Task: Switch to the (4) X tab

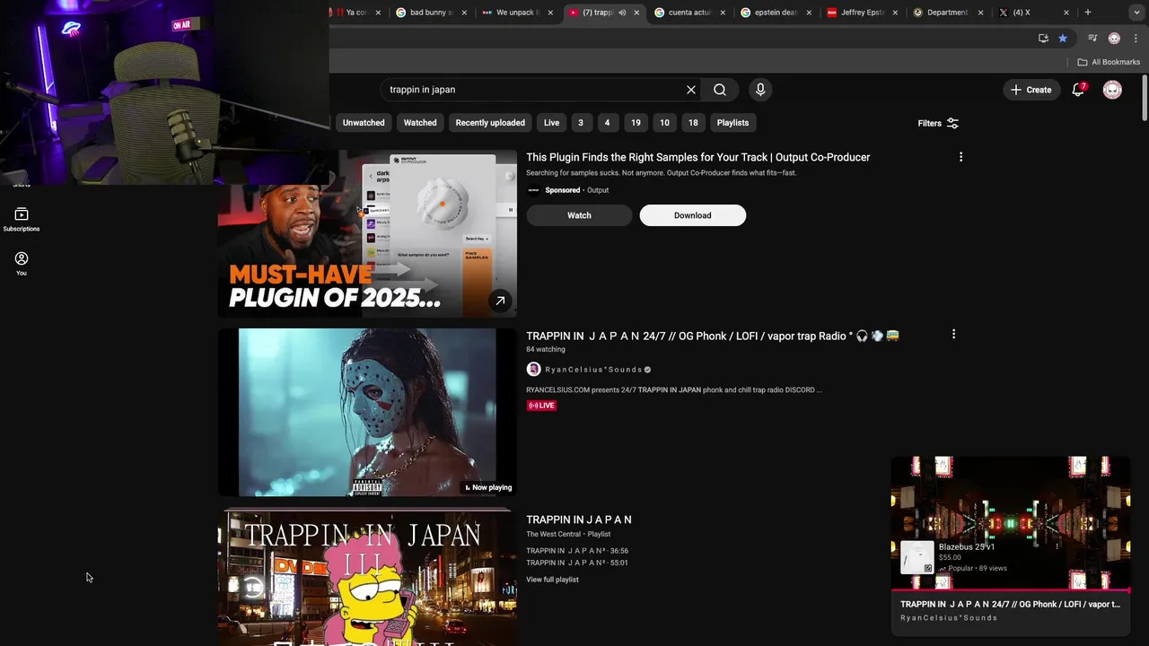Action: pos(1032,13)
